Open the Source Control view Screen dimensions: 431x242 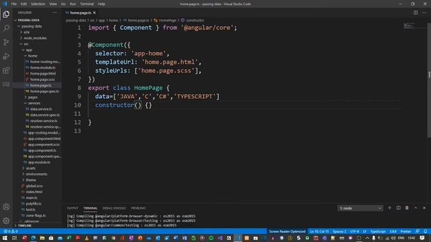tap(6, 42)
